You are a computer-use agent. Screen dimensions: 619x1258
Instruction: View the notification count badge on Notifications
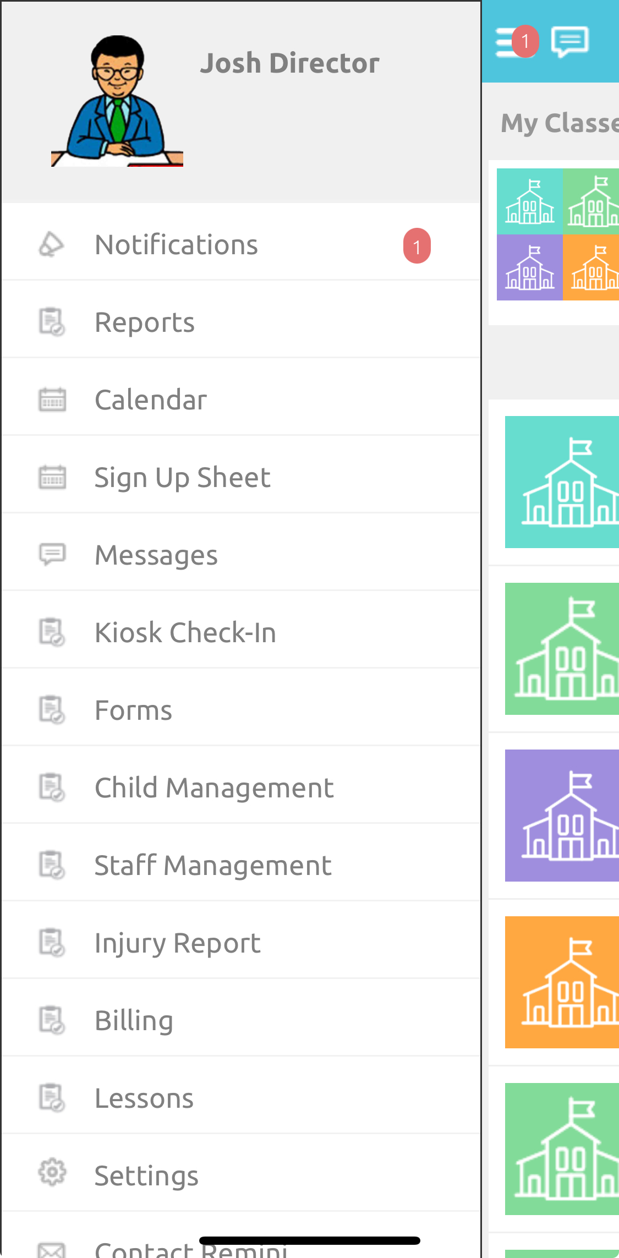416,247
